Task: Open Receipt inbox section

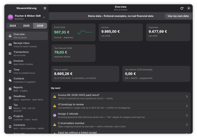Action: click(x=27, y=45)
